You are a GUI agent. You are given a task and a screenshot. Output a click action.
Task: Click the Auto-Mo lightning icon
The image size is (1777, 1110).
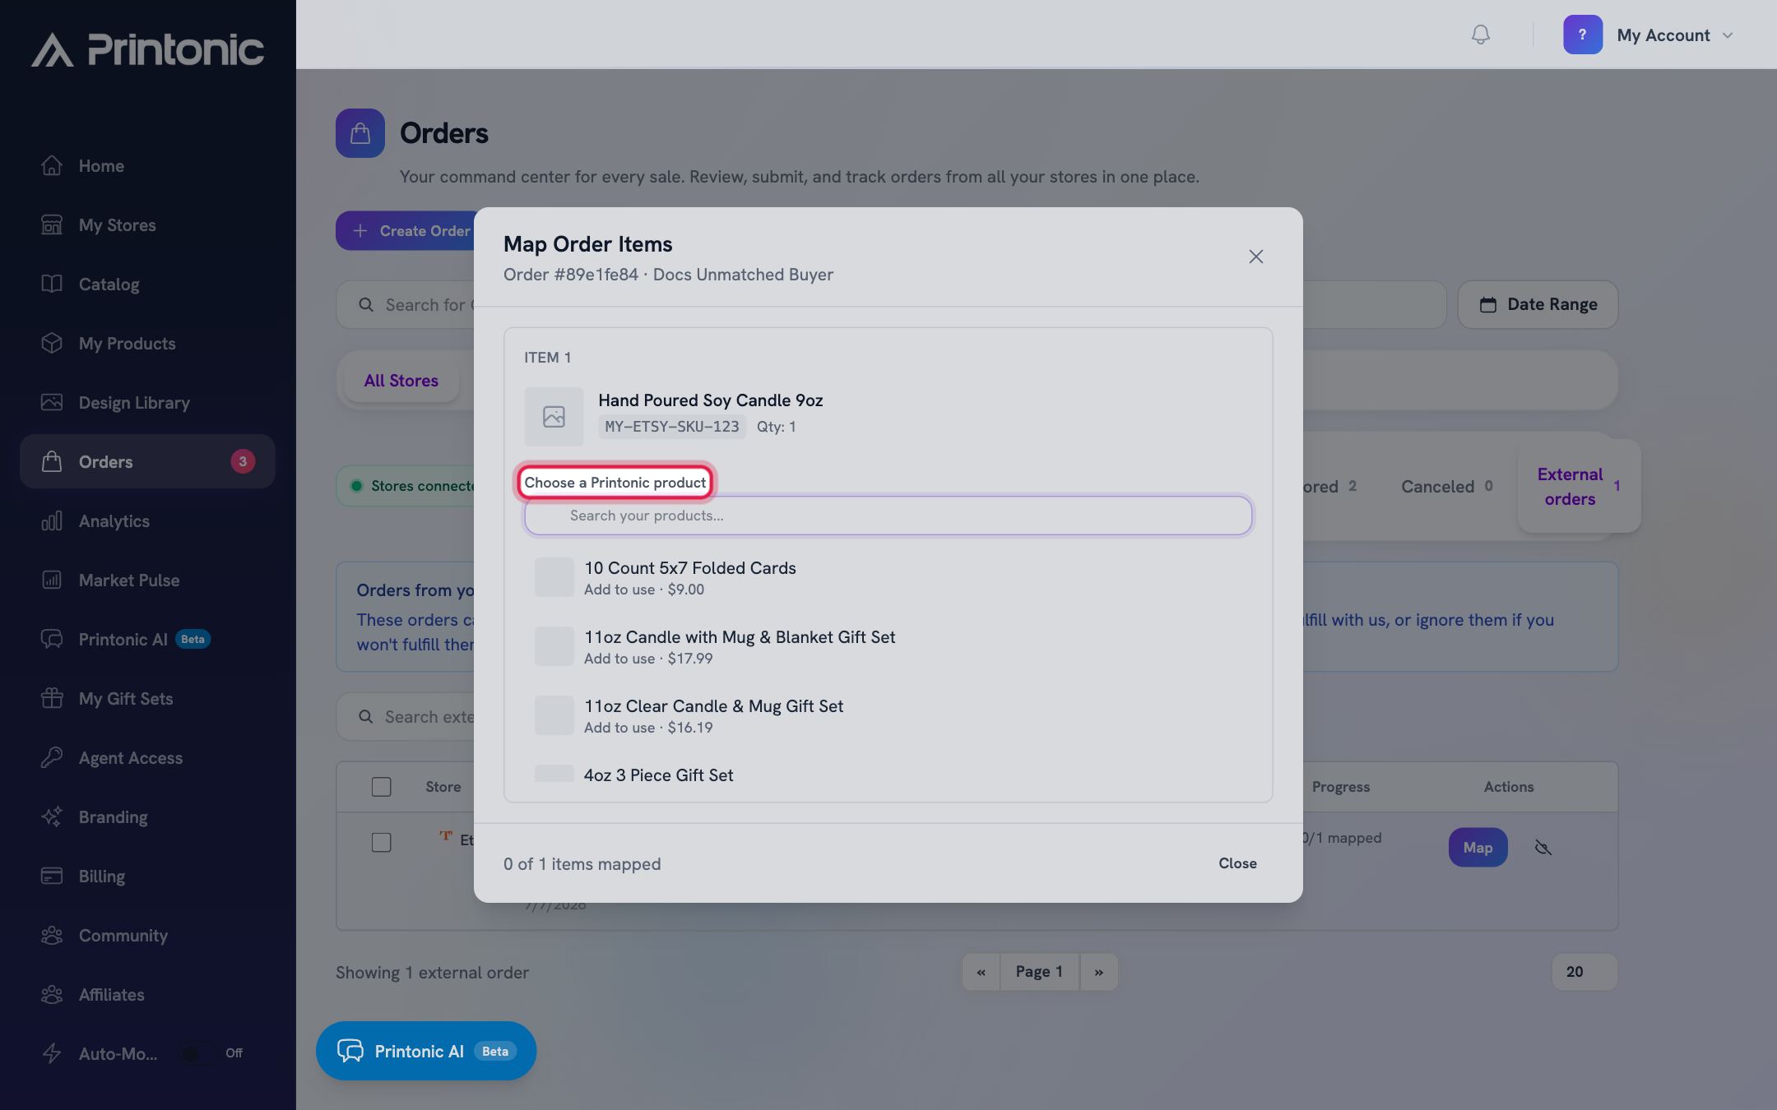pyautogui.click(x=52, y=1053)
